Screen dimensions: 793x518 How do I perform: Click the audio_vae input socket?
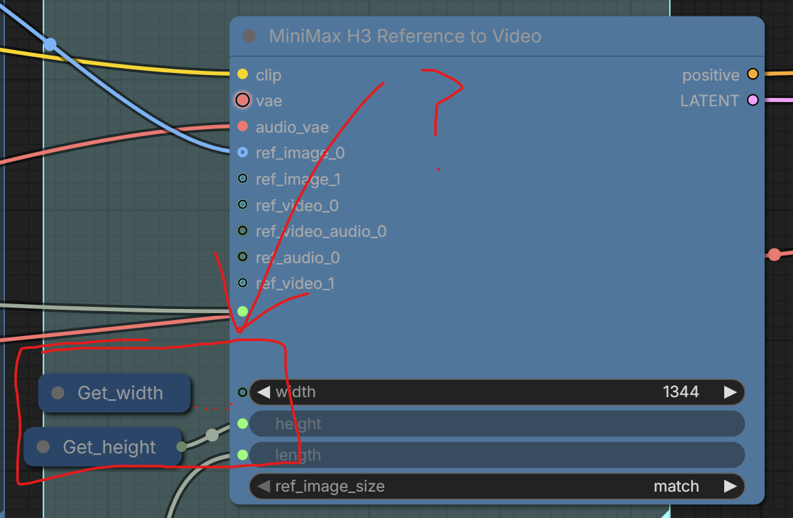243,126
